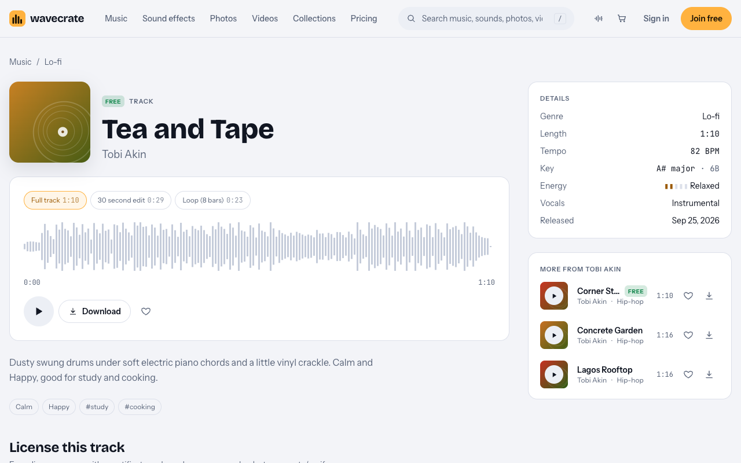Viewport: 741px width, 463px height.
Task: Open the #study tag
Action: point(97,407)
